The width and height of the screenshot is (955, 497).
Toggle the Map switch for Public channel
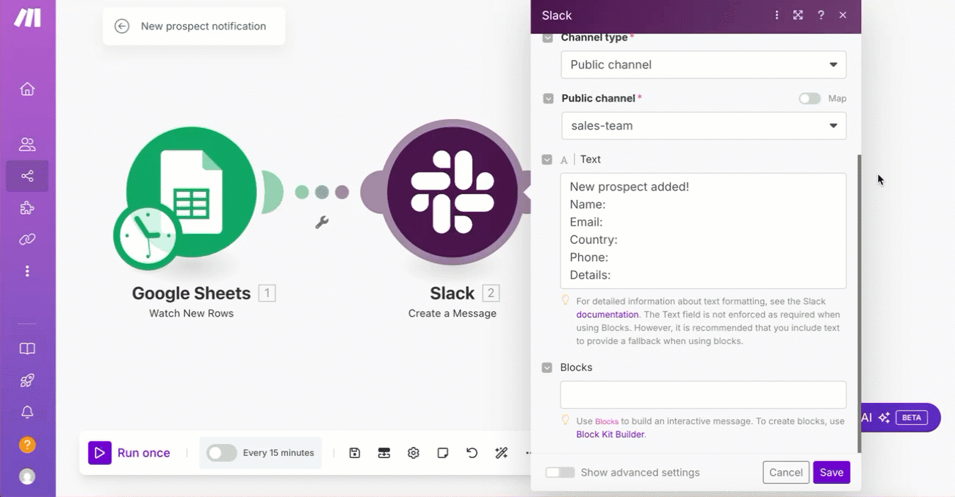coord(810,99)
